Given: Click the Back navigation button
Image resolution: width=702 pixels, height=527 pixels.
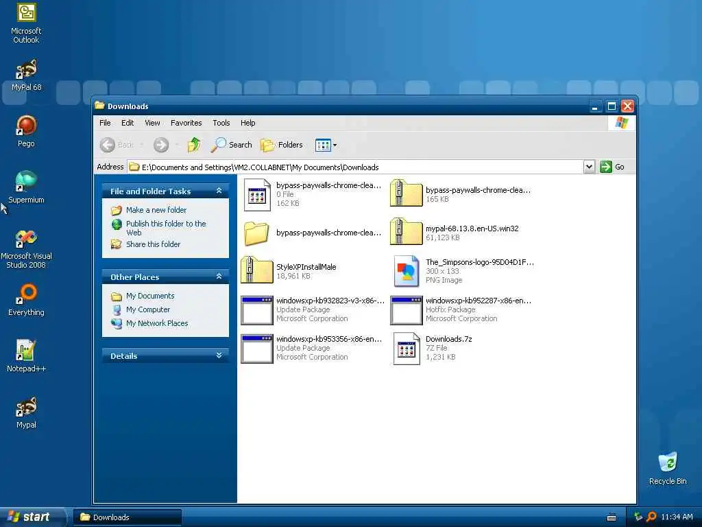Looking at the screenshot, I should [117, 145].
